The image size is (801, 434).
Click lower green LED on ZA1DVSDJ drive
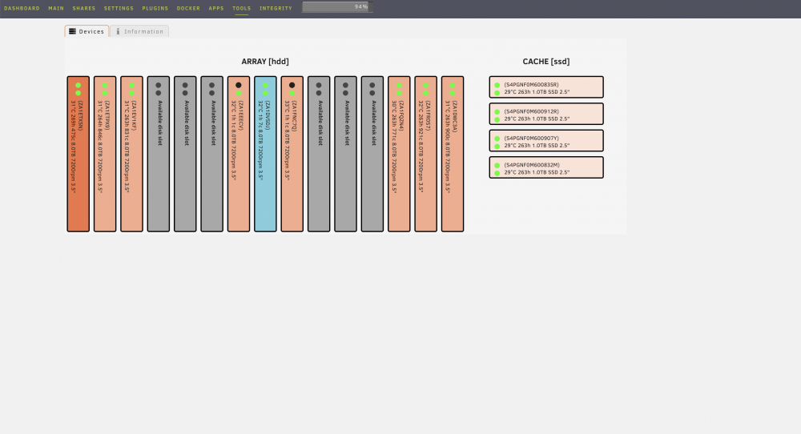pyautogui.click(x=265, y=93)
